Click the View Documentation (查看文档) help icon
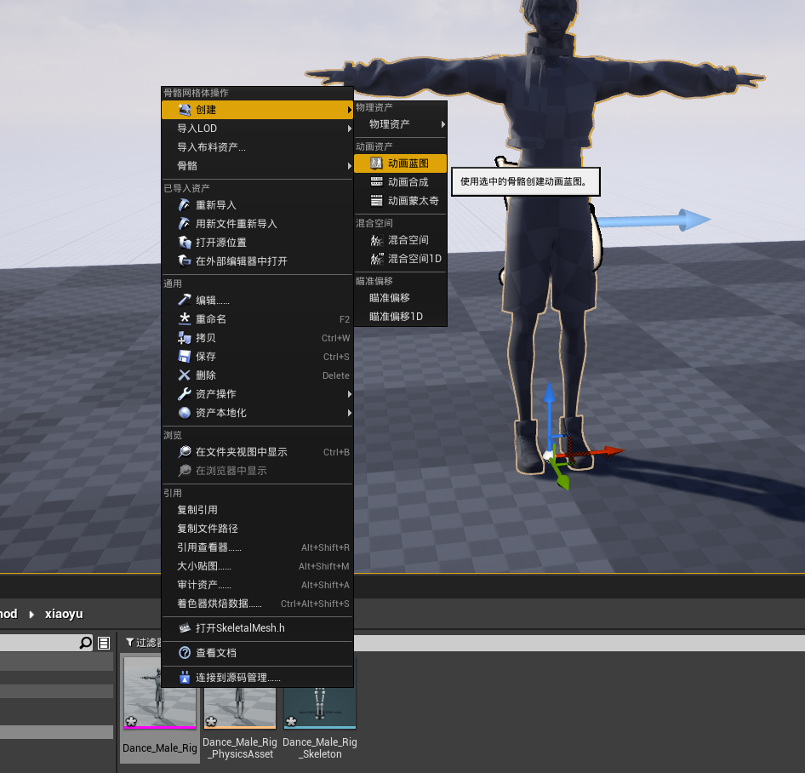The height and width of the screenshot is (773, 805). (185, 653)
